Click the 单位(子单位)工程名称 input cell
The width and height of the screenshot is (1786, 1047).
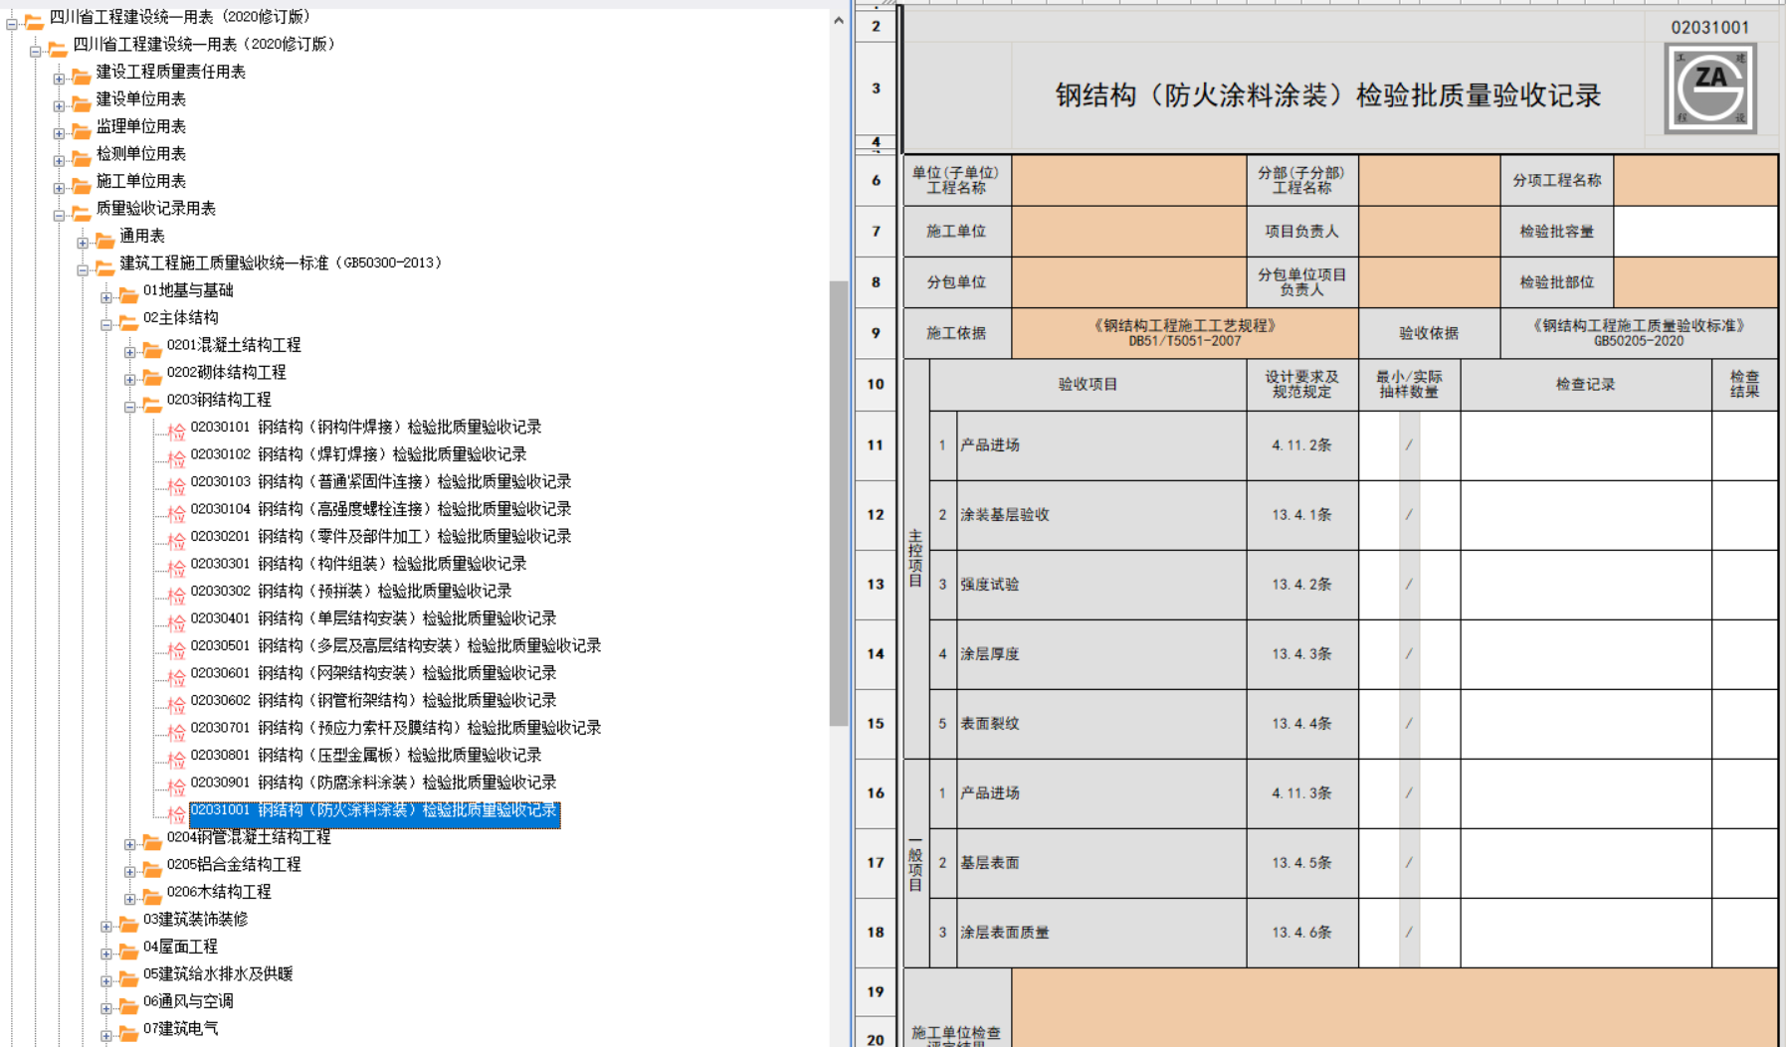click(x=1128, y=180)
